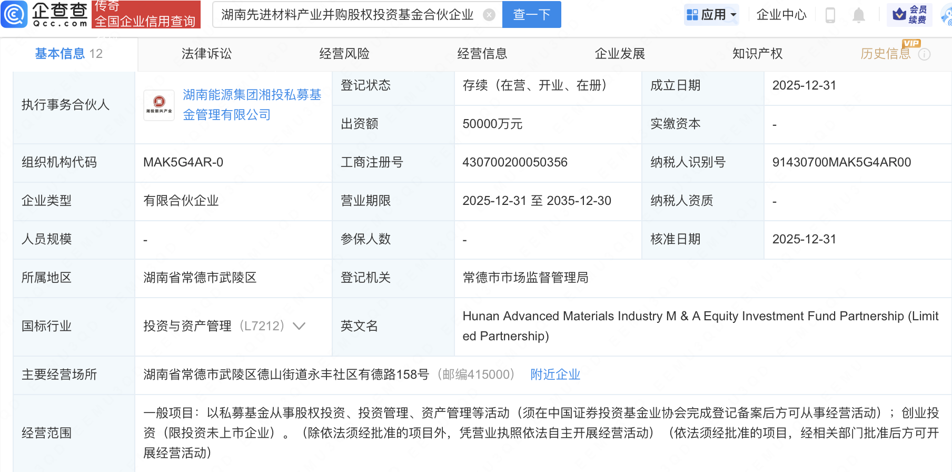Click the Qichacha (企查查) logo
The image size is (952, 472).
click(45, 14)
